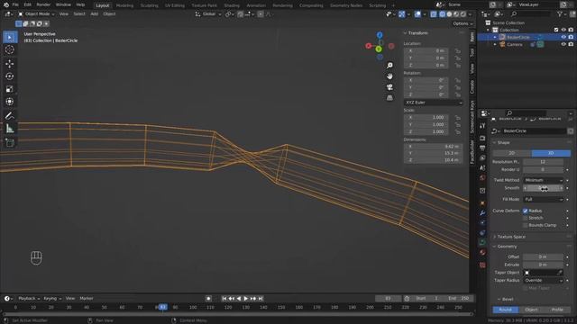This screenshot has height=324, width=577.
Task: Open the Keying popover in timeline
Action: 52,299
